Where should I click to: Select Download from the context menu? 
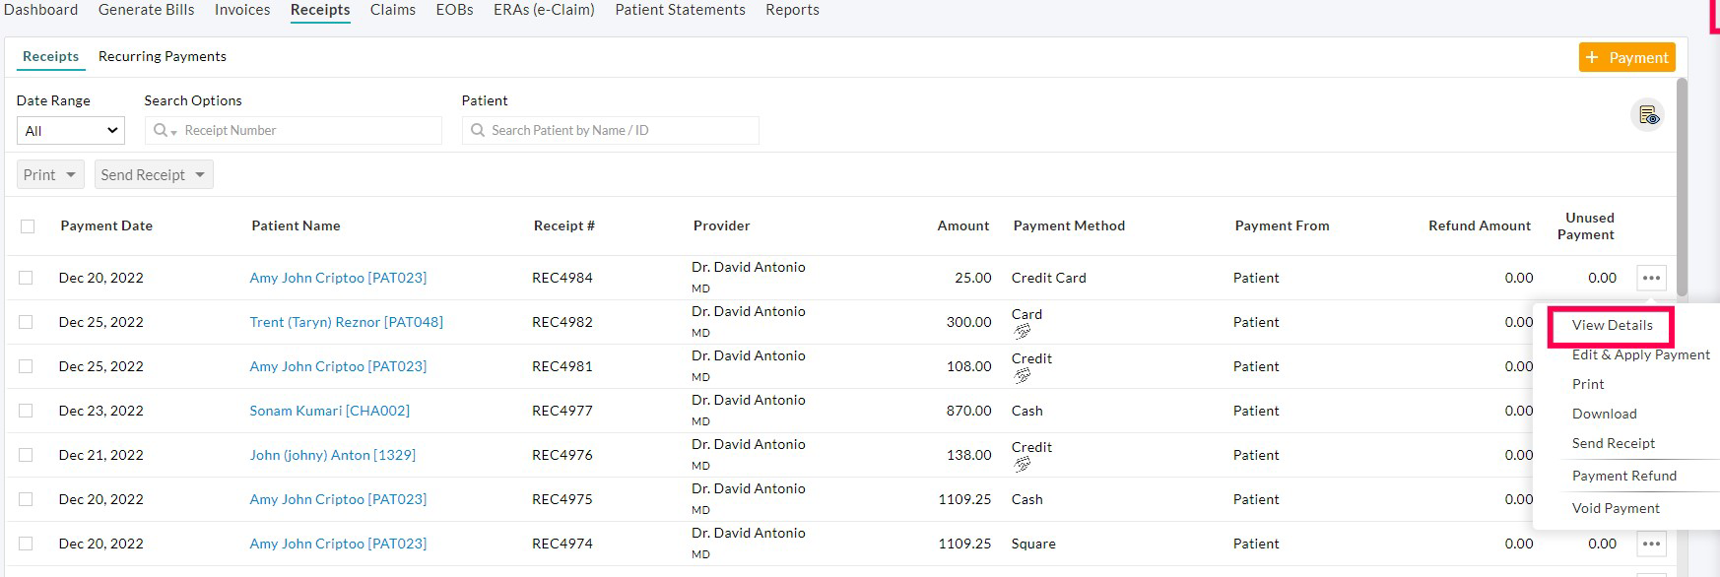pos(1604,414)
